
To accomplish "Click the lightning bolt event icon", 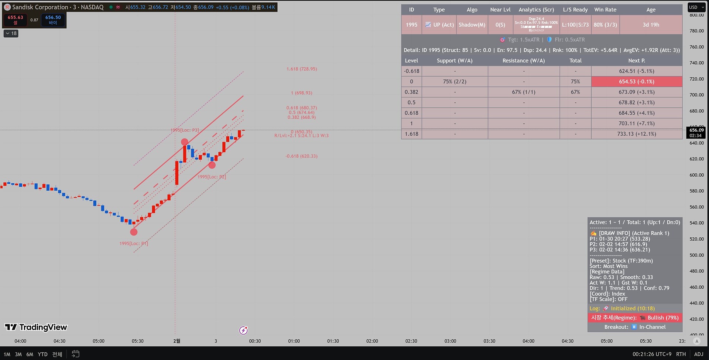I will pyautogui.click(x=243, y=330).
